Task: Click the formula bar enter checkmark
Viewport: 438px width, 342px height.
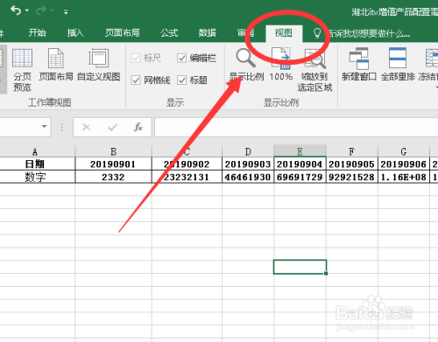Action: tap(112, 127)
